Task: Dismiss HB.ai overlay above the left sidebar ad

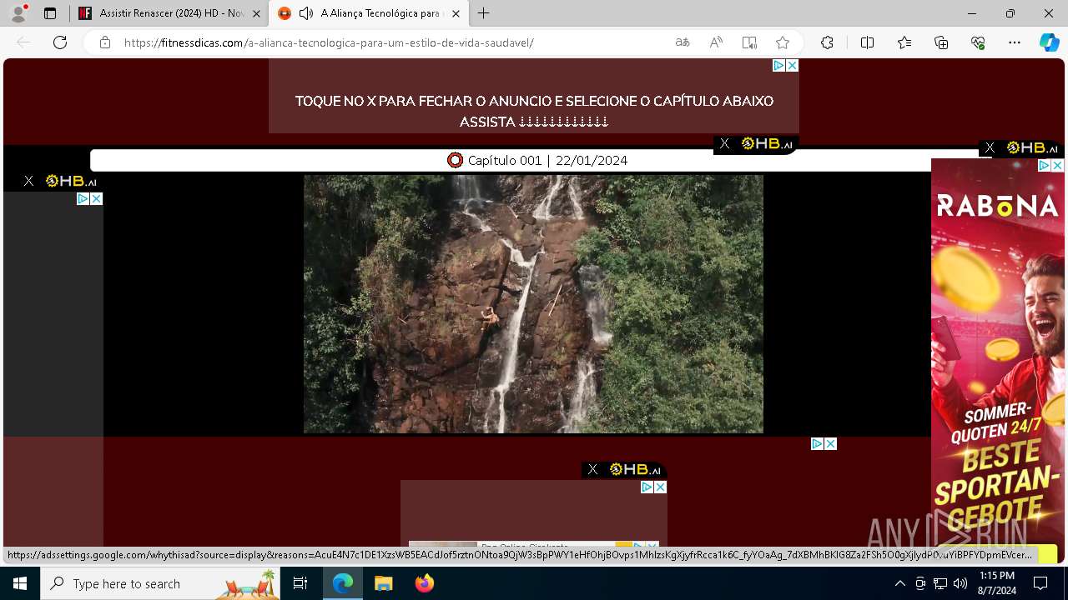Action: tap(28, 181)
